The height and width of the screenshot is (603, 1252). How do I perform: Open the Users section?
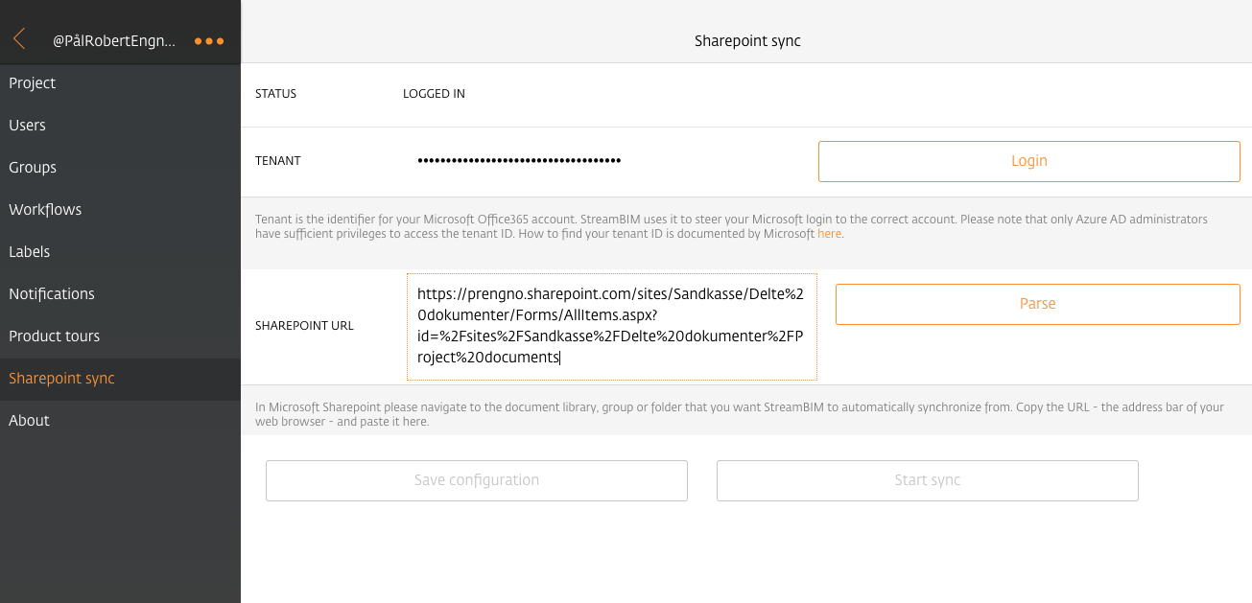pyautogui.click(x=120, y=126)
